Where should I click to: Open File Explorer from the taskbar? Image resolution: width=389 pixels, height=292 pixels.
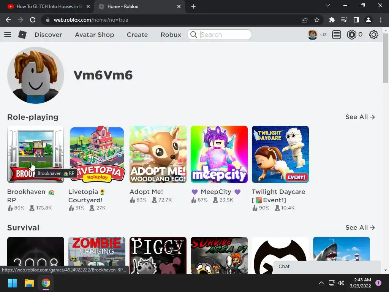click(x=29, y=283)
